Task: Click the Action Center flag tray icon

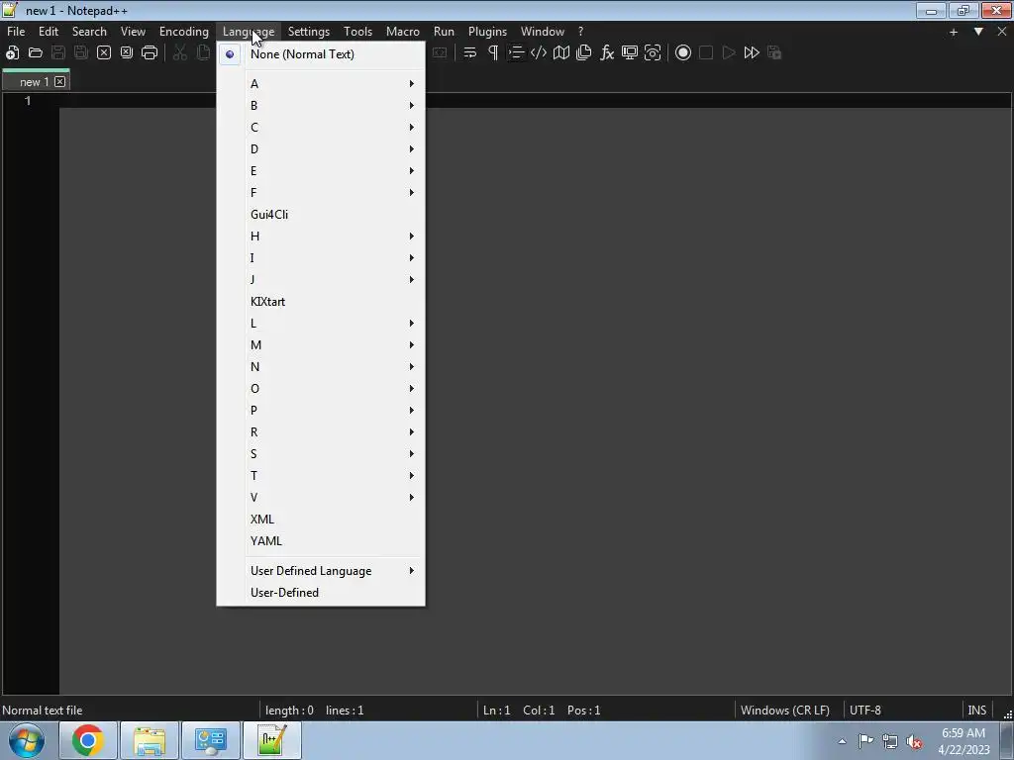Action: [865, 741]
